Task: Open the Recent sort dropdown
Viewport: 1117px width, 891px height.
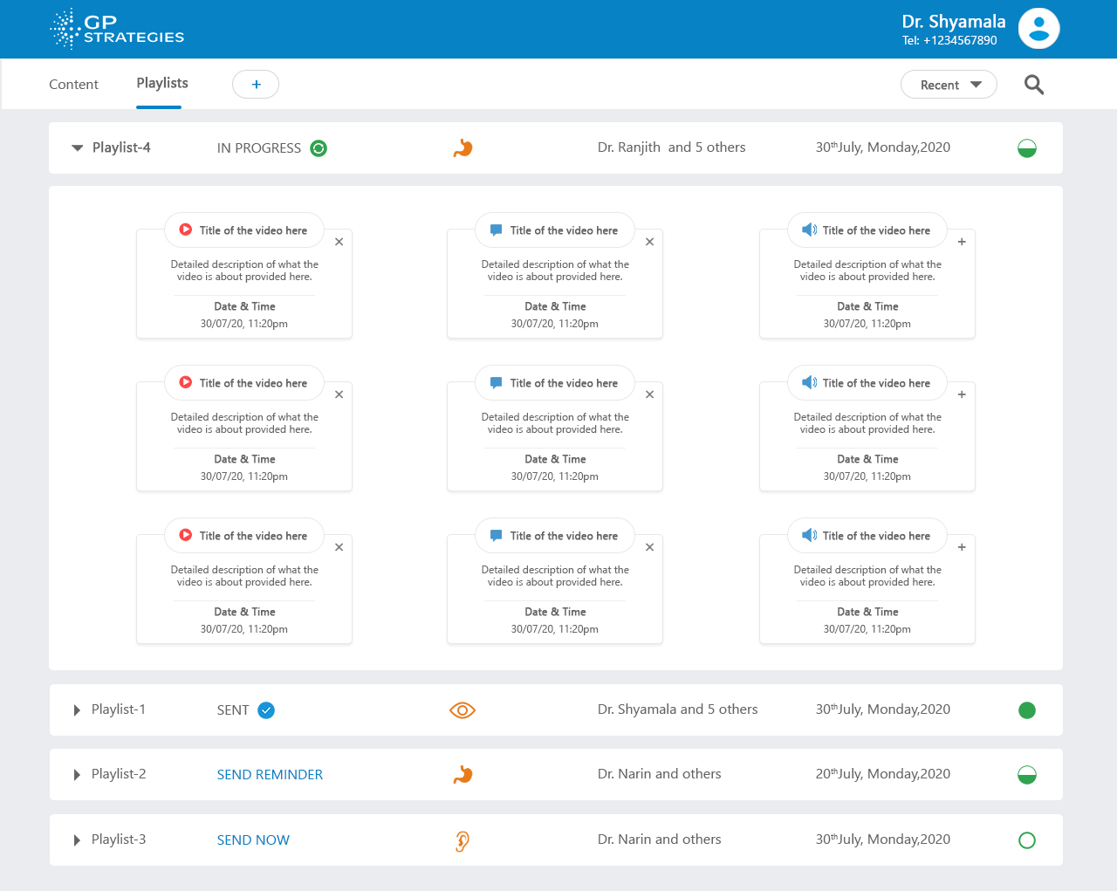Action: (949, 85)
